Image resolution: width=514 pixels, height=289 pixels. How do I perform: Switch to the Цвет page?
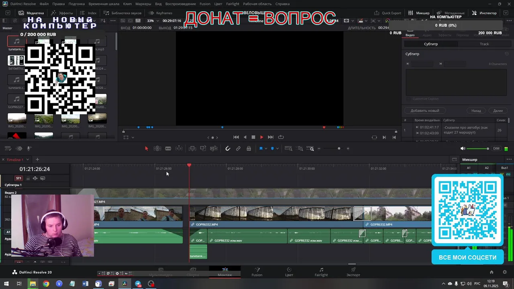[x=289, y=272]
